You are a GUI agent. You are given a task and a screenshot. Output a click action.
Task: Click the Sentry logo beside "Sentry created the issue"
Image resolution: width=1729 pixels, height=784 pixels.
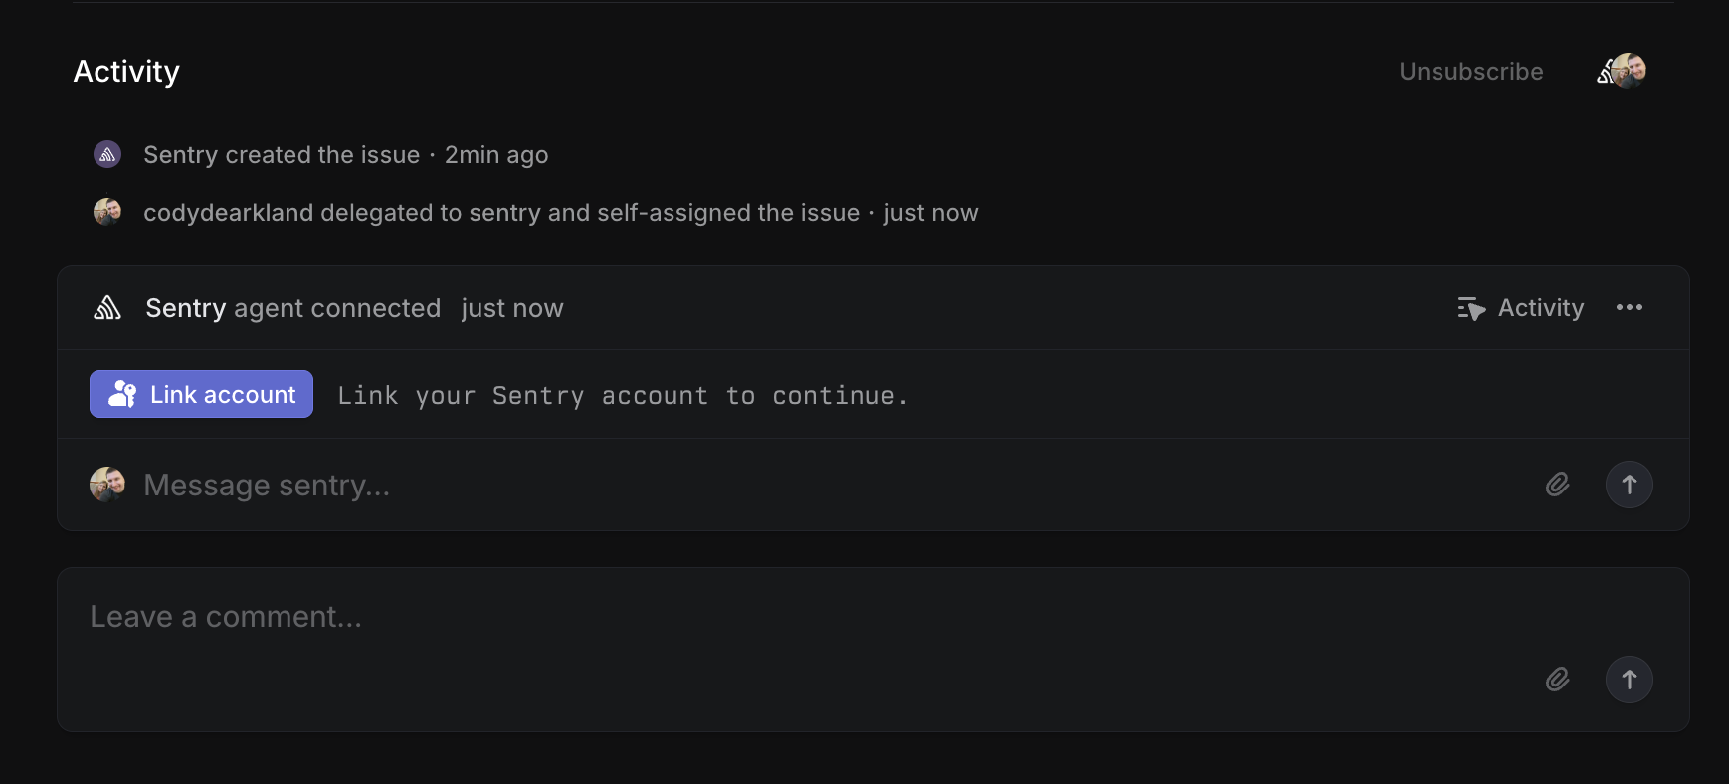click(106, 154)
